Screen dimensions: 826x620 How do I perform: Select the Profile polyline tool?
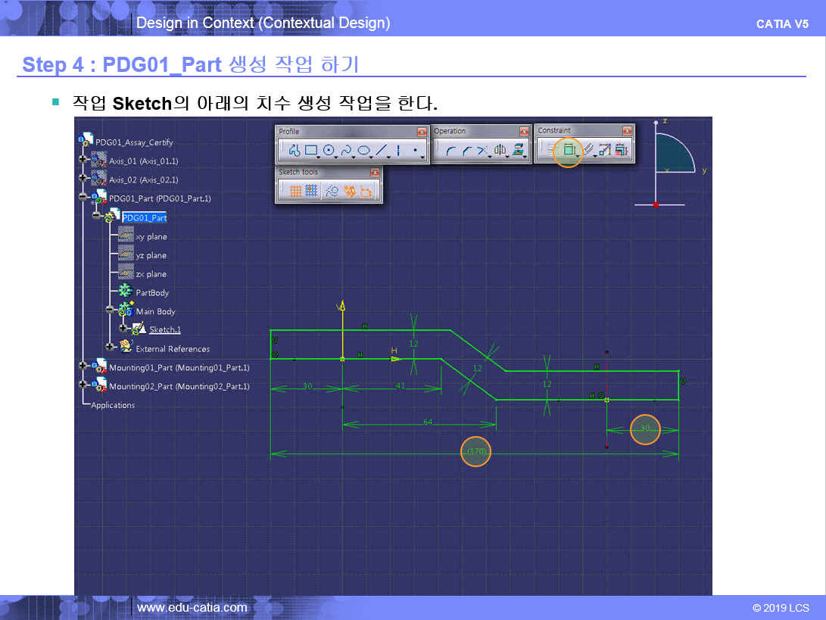coord(294,151)
